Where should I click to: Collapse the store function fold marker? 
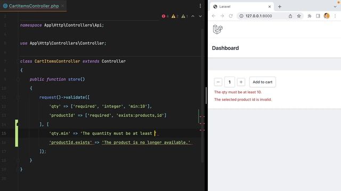18,79
